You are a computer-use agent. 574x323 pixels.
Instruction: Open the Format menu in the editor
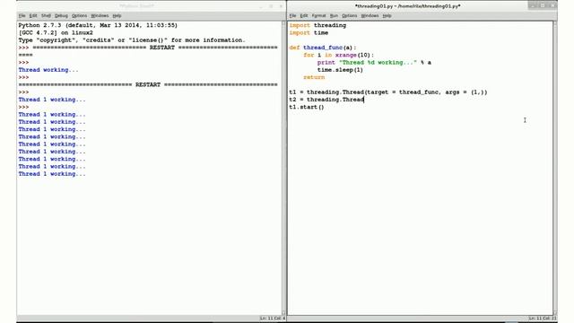[x=318, y=16]
